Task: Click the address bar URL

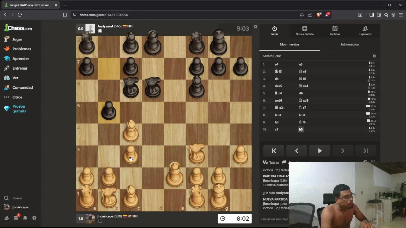Action: (x=104, y=15)
